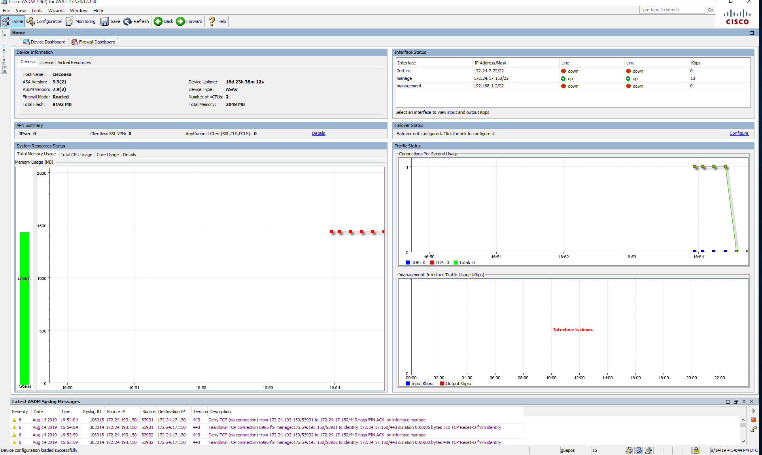Float the Latest ASDM Syslog Messages pane
Viewport: 762px width, 455px height.
tap(736, 401)
